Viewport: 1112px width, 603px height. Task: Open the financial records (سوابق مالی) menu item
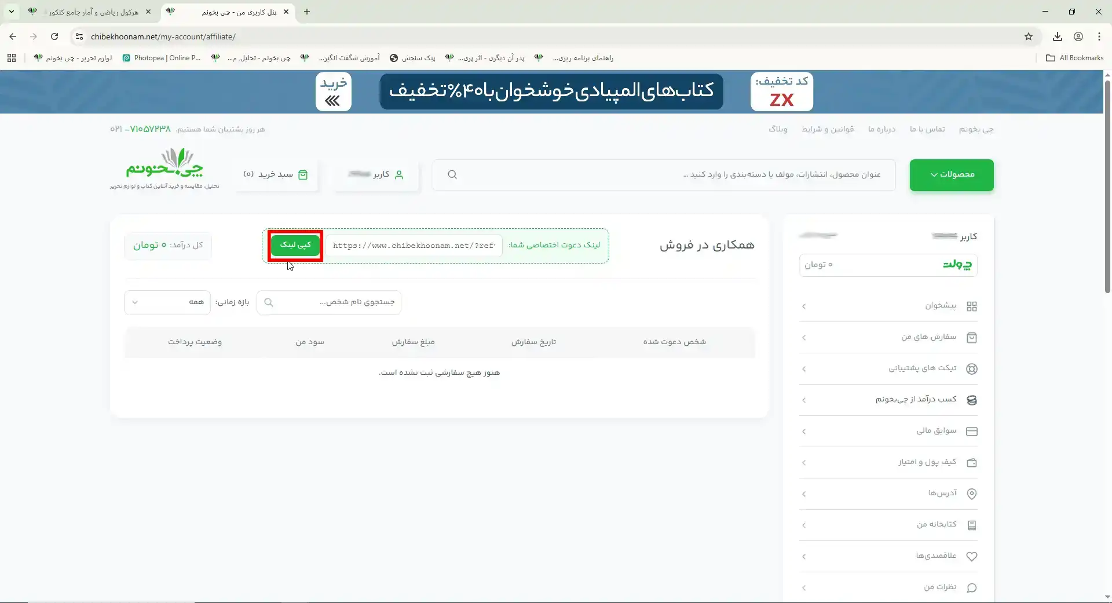click(x=936, y=431)
